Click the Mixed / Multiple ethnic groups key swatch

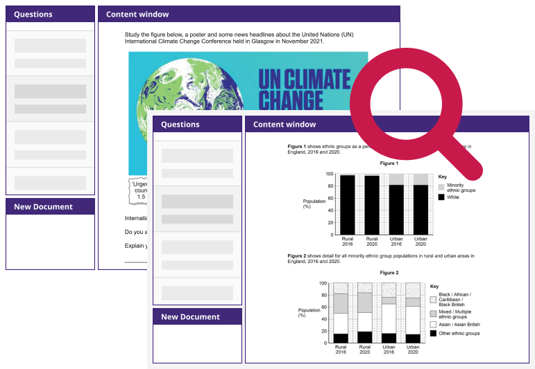pyautogui.click(x=433, y=314)
